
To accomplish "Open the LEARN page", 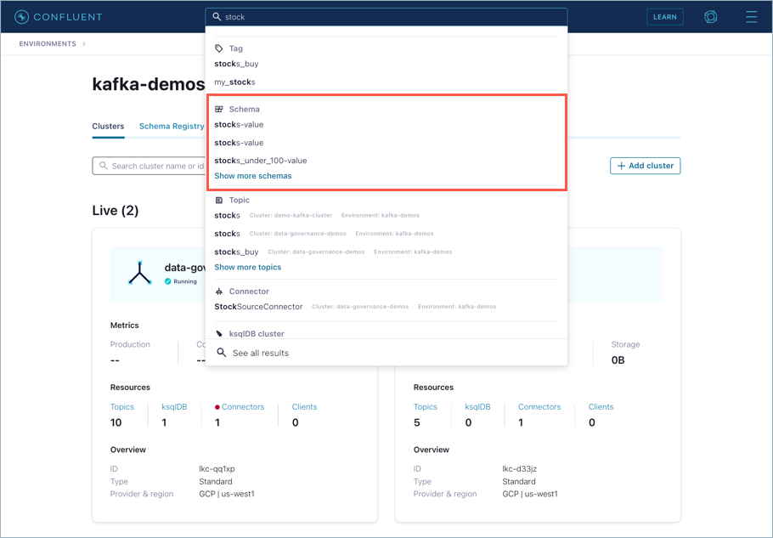I will click(665, 16).
